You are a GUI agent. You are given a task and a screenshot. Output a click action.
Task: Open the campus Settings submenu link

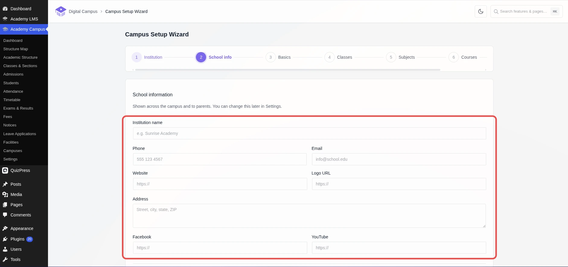(10, 159)
